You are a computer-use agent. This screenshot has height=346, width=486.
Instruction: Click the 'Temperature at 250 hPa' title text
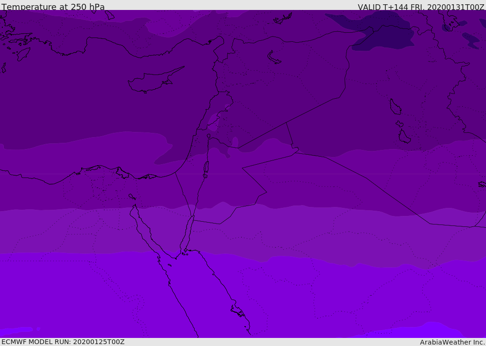coord(53,7)
